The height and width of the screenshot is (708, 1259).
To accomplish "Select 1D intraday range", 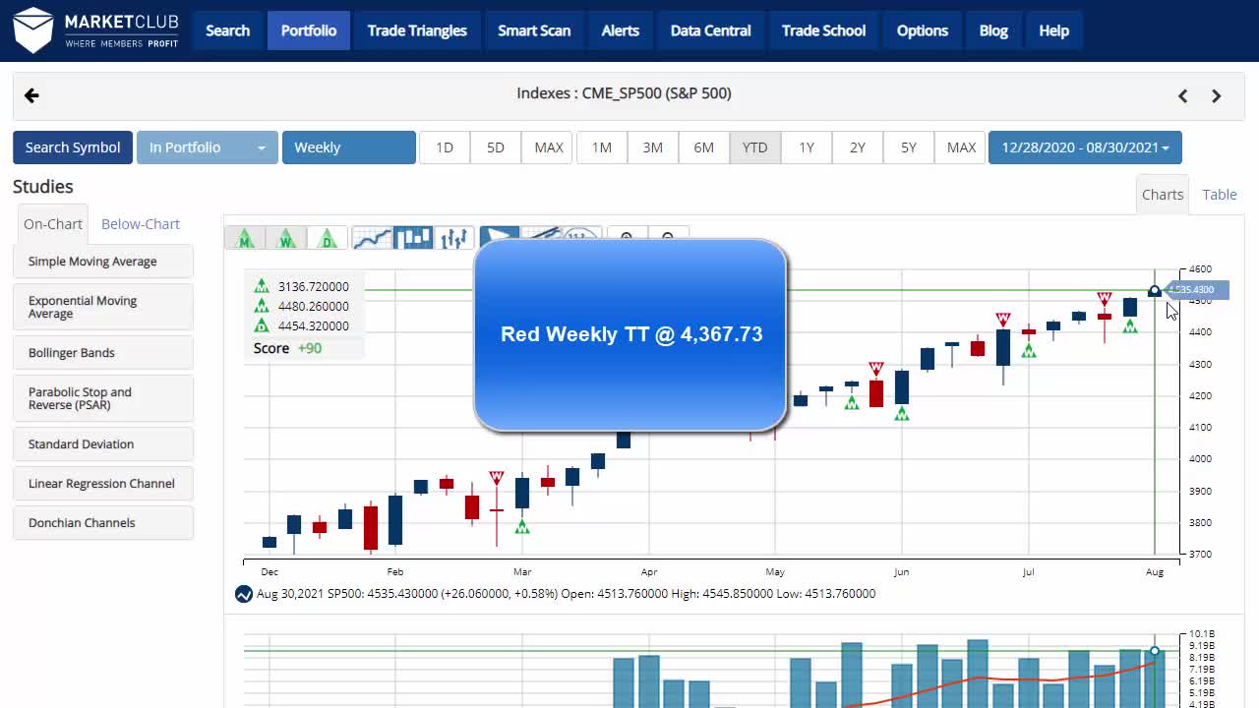I will click(445, 147).
